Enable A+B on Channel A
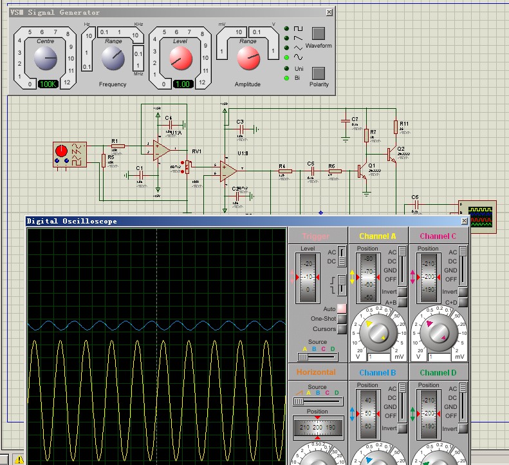The image size is (509, 465). pos(402,302)
